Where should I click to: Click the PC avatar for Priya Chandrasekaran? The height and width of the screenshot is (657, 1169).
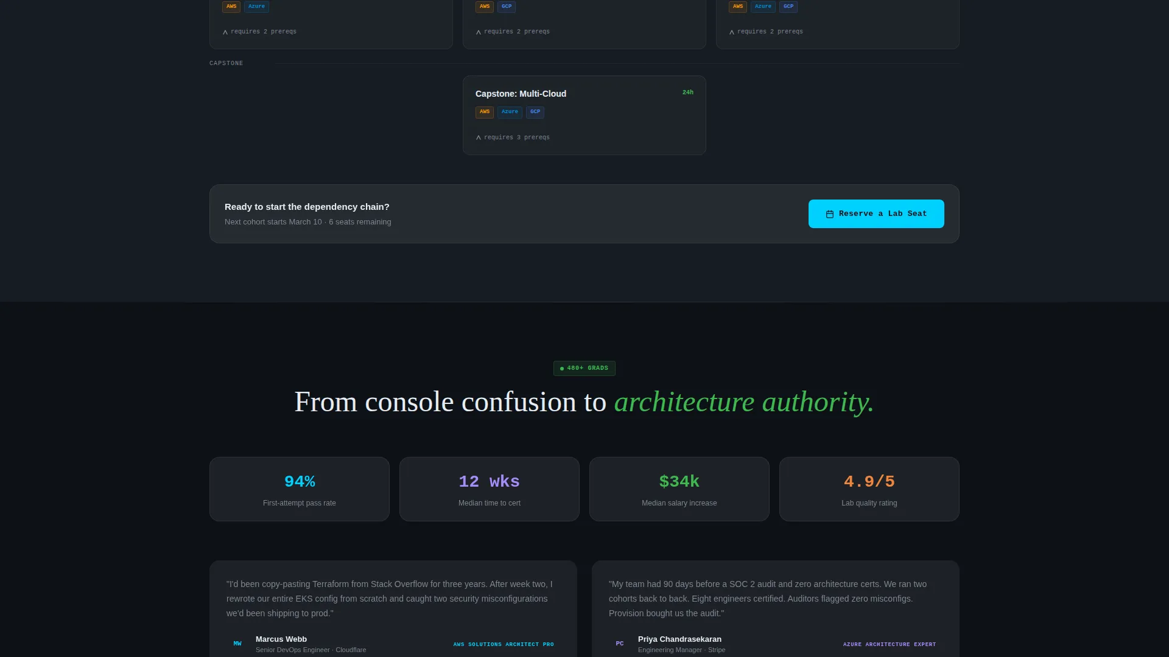pos(620,644)
